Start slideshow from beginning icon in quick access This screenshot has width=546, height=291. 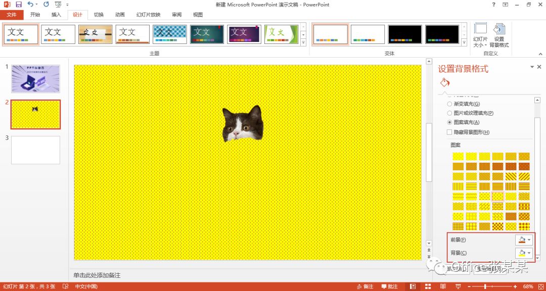[58, 5]
